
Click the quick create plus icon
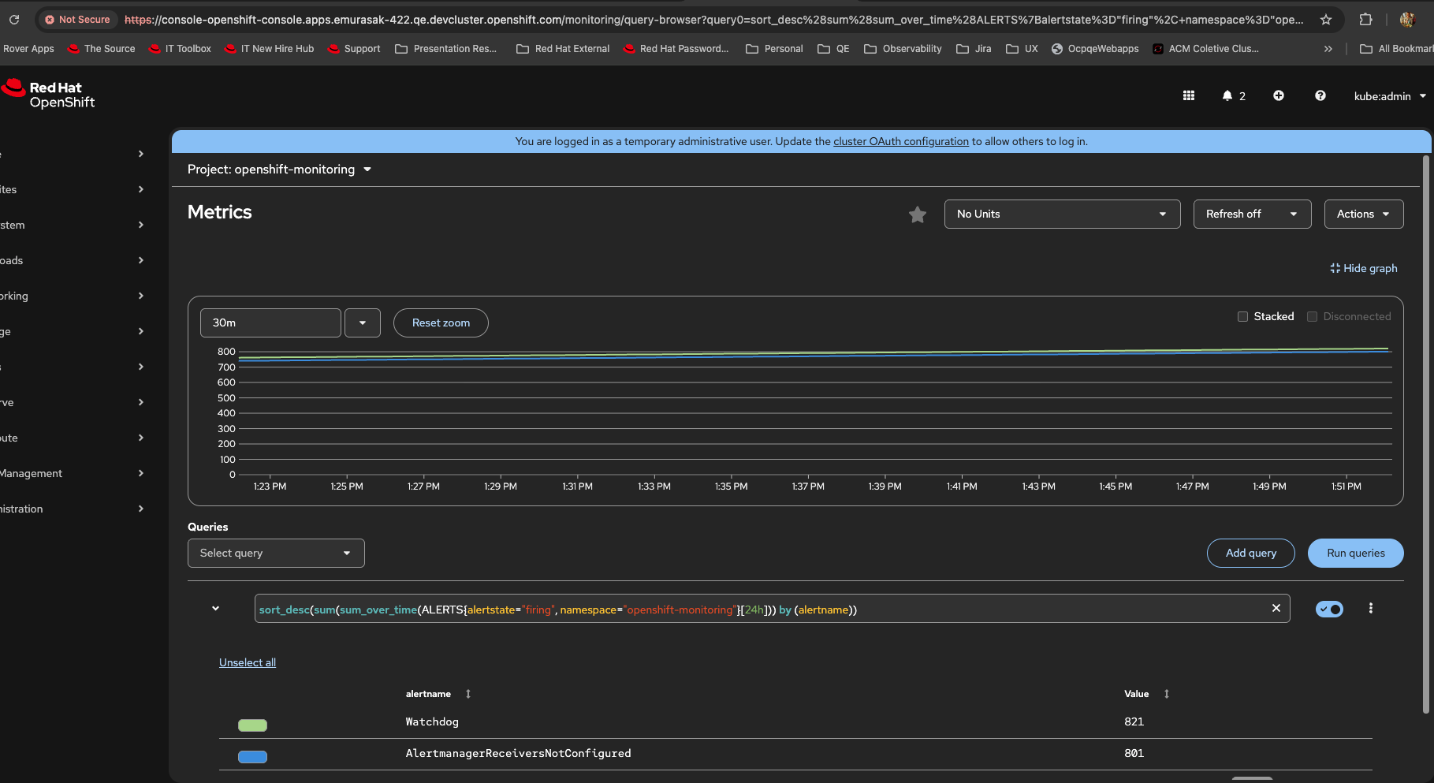1278,95
